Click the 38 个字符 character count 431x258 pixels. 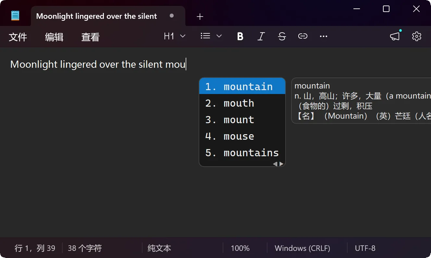pos(85,248)
